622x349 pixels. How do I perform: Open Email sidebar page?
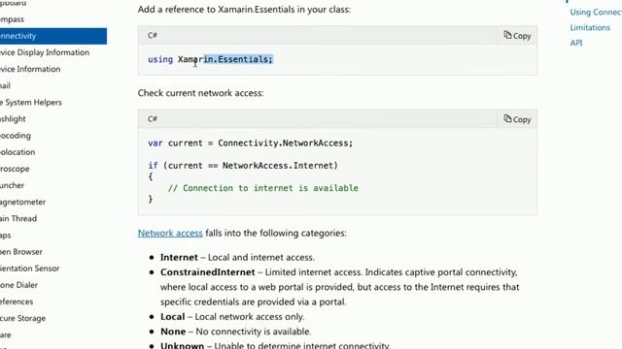(x=5, y=85)
